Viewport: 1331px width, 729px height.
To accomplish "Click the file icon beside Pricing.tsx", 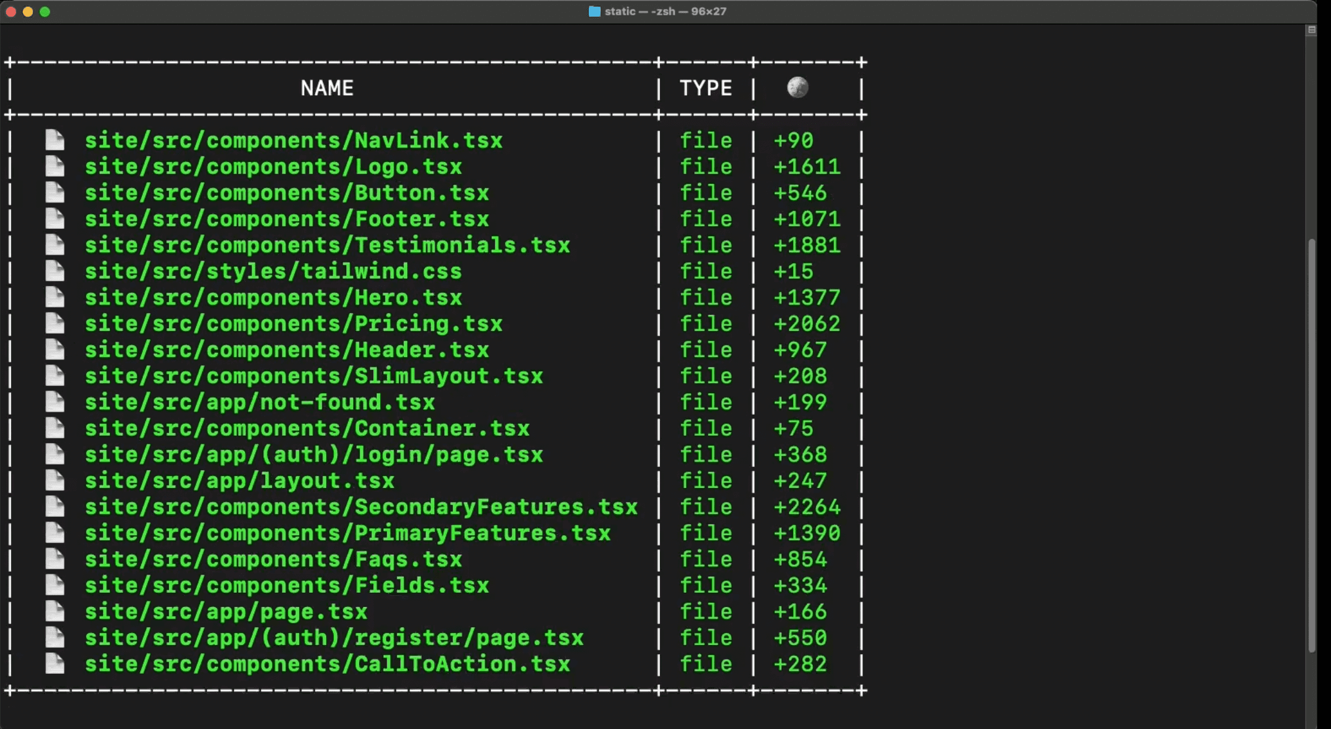I will [55, 323].
